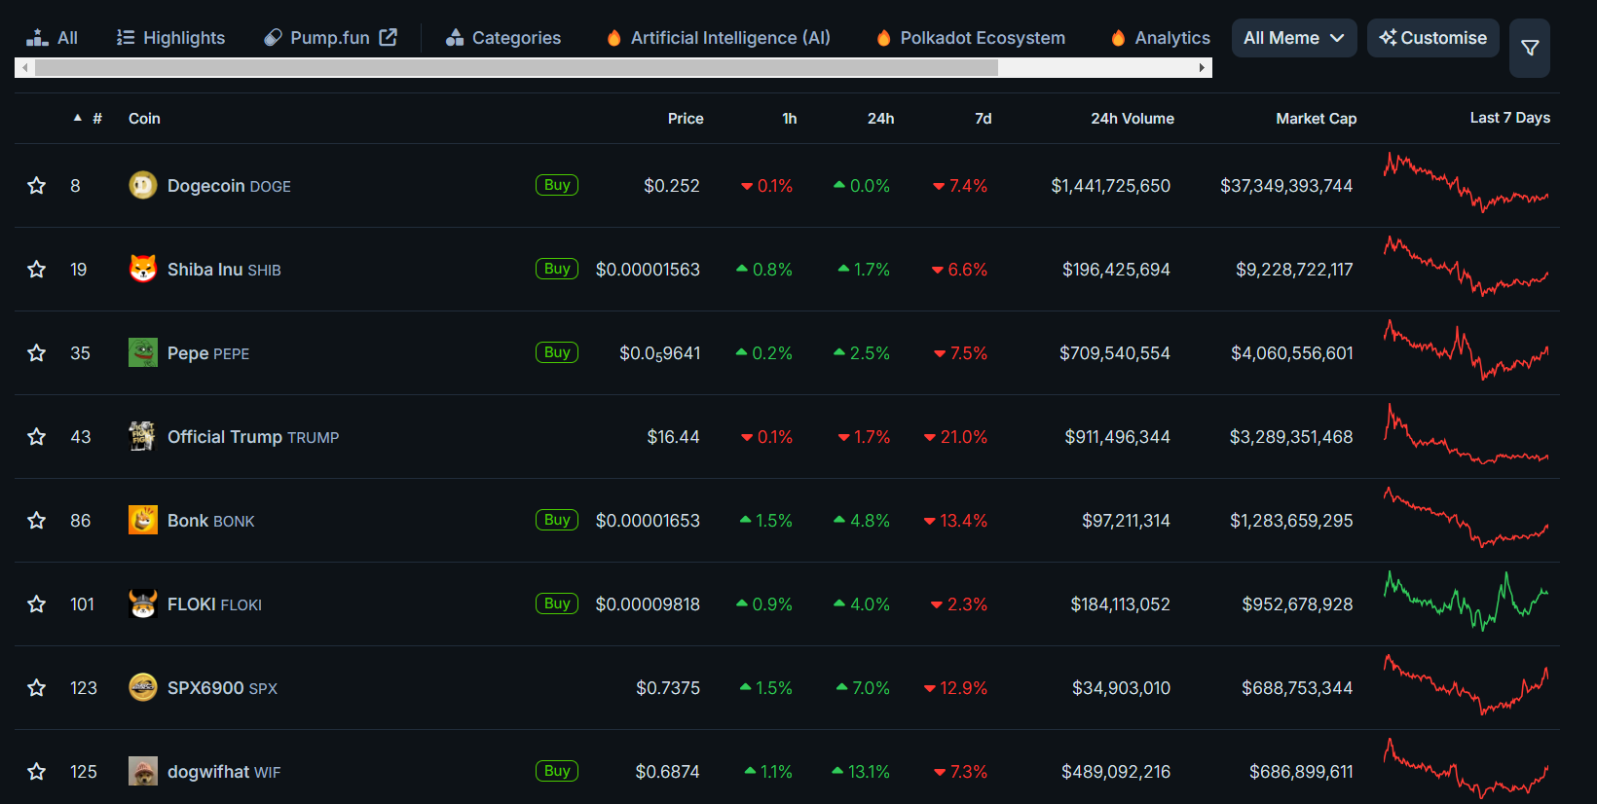1597x804 pixels.
Task: Expand the All Meme dropdown
Action: [x=1294, y=38]
